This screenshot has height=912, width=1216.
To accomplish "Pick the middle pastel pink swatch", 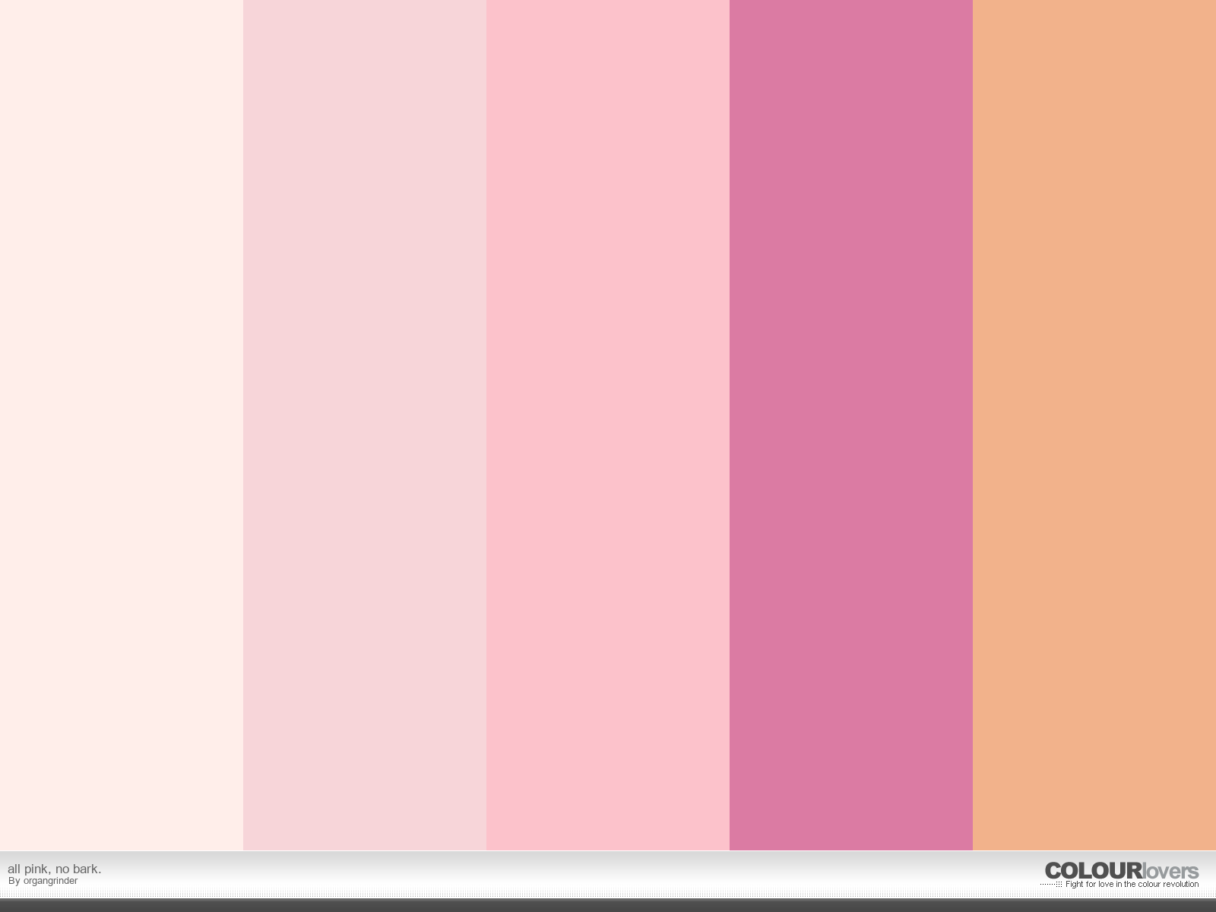I will [608, 426].
